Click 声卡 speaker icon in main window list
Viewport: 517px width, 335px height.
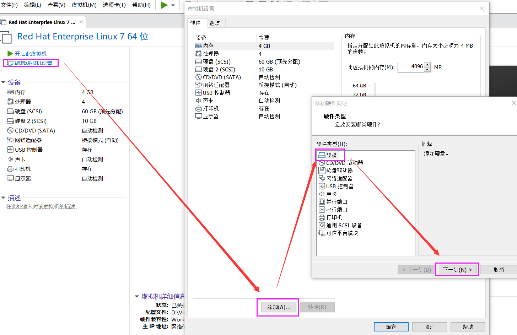click(10, 159)
